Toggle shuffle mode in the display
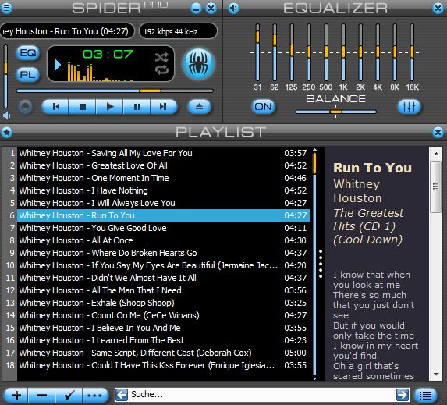The width and height of the screenshot is (447, 405). click(x=161, y=58)
